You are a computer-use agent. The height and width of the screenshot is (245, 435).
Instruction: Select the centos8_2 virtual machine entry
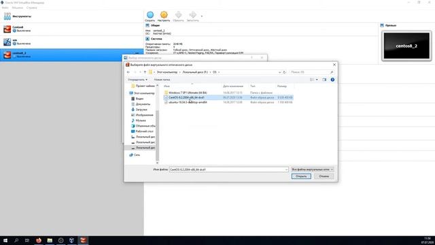72,54
